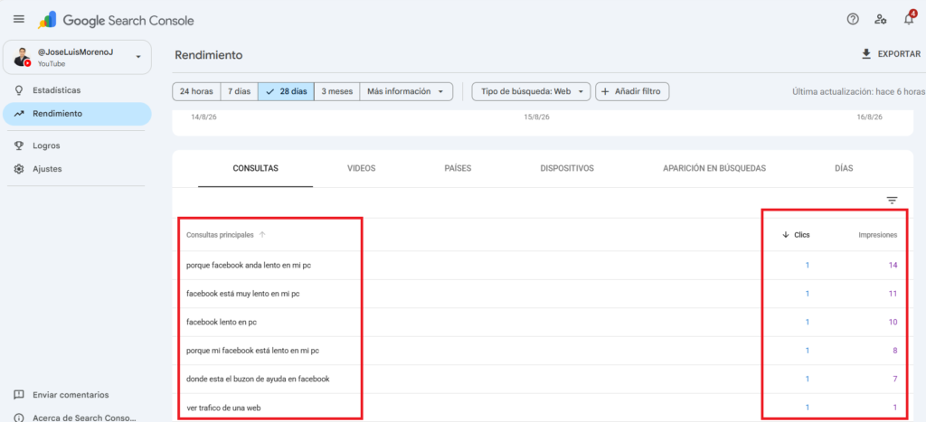This screenshot has height=422, width=926.
Task: Click query 'facebook está muy lento en mi pc'
Action: pyautogui.click(x=242, y=294)
